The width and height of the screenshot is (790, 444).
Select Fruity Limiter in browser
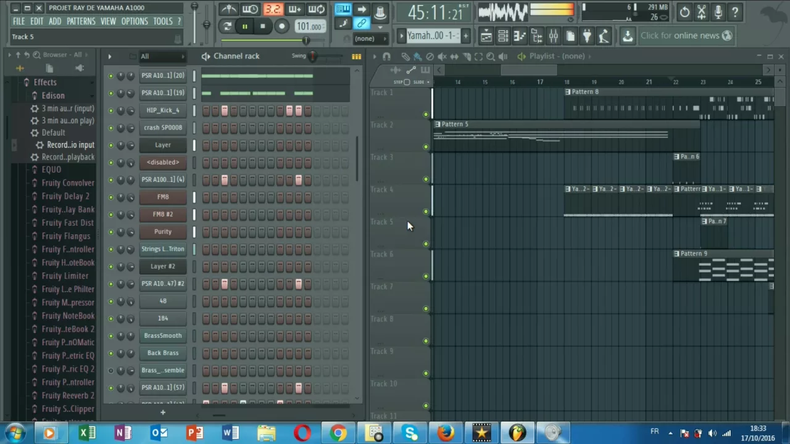point(65,276)
